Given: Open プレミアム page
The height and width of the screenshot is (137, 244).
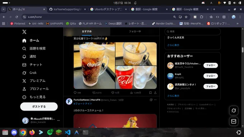Looking at the screenshot, I should click(x=34, y=81).
